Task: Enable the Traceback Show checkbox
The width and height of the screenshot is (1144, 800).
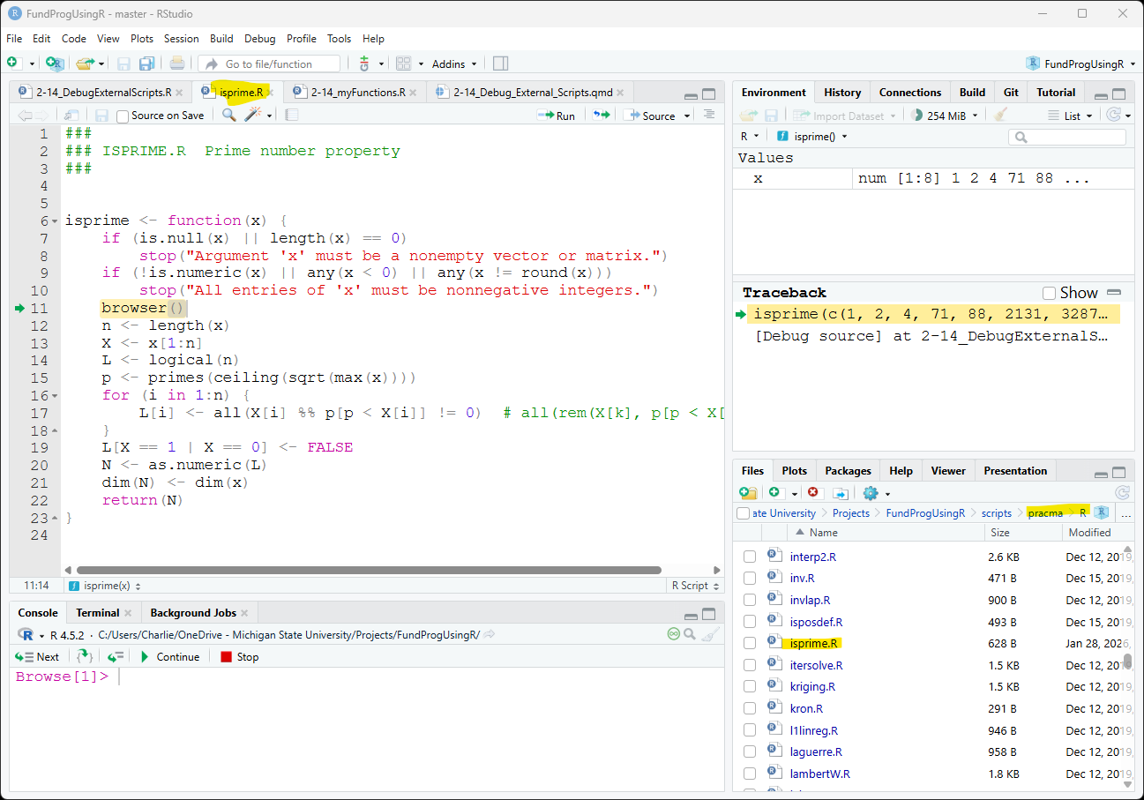Action: (1049, 293)
